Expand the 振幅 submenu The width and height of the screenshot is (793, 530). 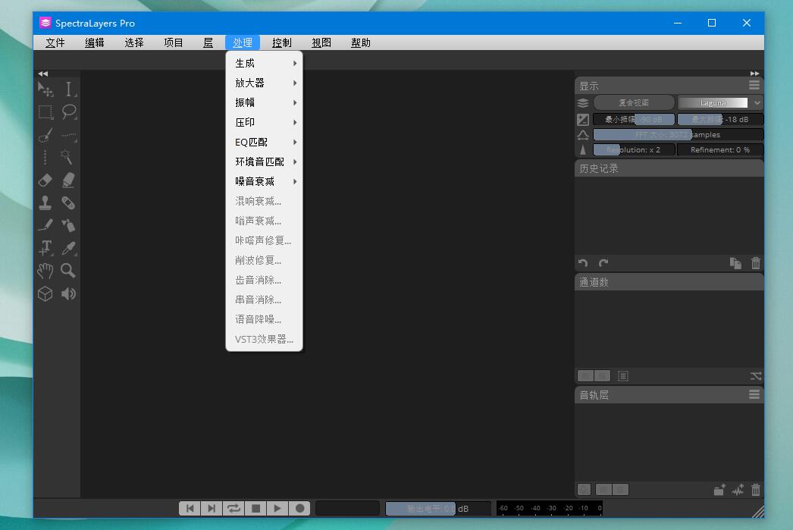(x=264, y=102)
